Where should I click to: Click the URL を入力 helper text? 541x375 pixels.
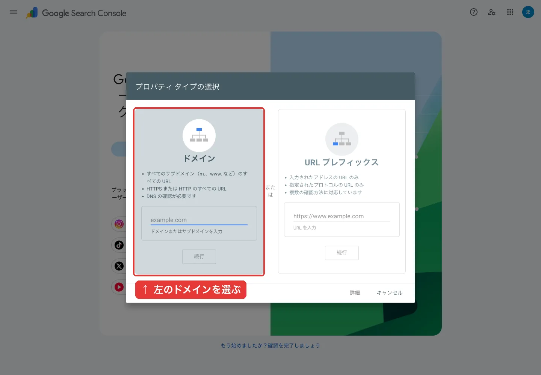(x=305, y=228)
